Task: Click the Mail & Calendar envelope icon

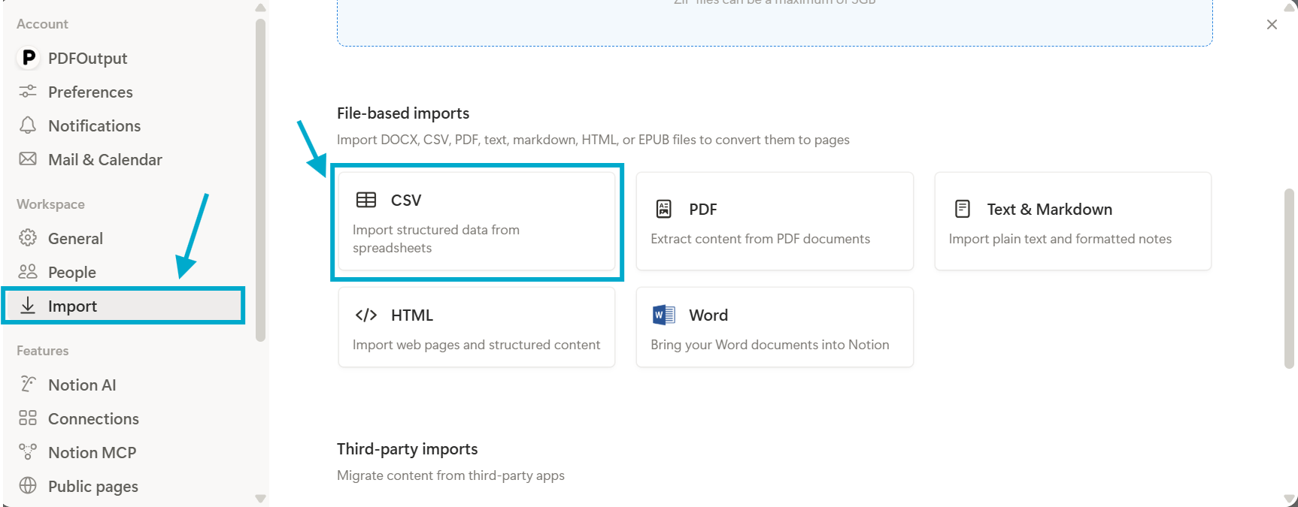Action: (x=28, y=159)
